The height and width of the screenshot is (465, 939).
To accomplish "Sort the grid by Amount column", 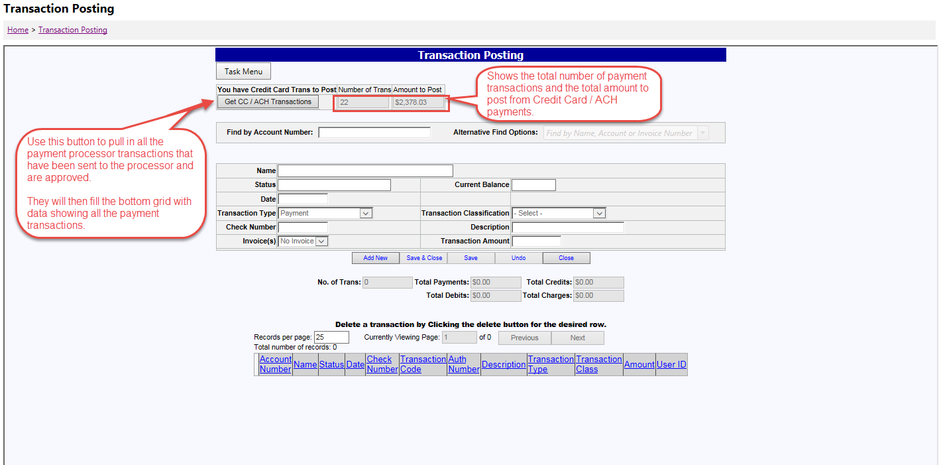I will 638,364.
